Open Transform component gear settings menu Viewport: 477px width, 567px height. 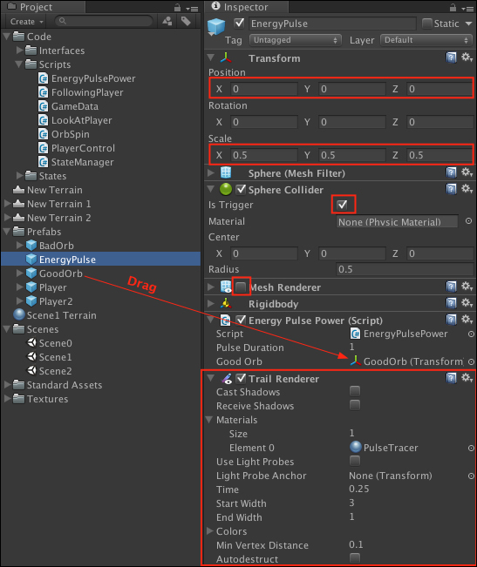pos(467,57)
